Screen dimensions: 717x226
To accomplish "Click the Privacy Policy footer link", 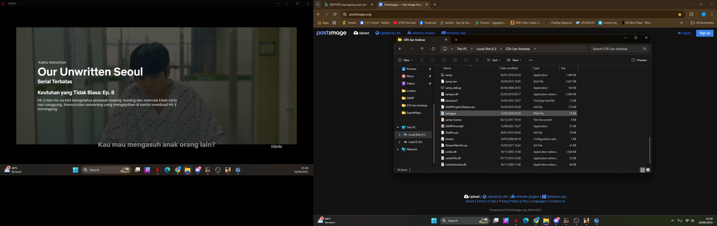I will tap(509, 201).
